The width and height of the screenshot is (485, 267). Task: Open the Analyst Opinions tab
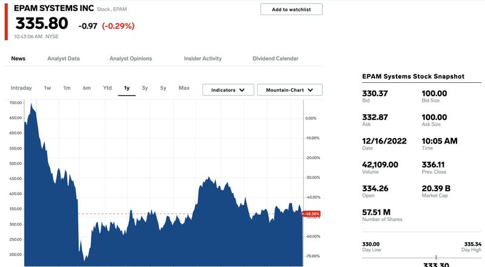(130, 58)
